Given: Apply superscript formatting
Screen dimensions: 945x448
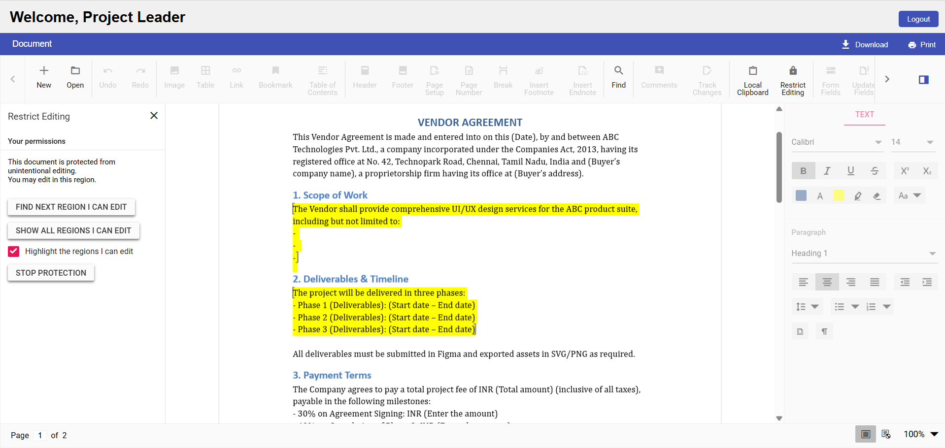Looking at the screenshot, I should pos(905,171).
